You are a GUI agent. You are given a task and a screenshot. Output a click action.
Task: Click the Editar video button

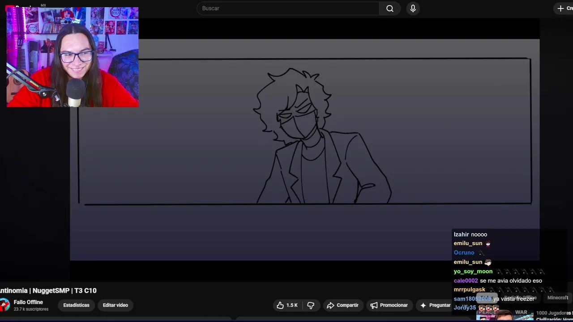[115, 305]
